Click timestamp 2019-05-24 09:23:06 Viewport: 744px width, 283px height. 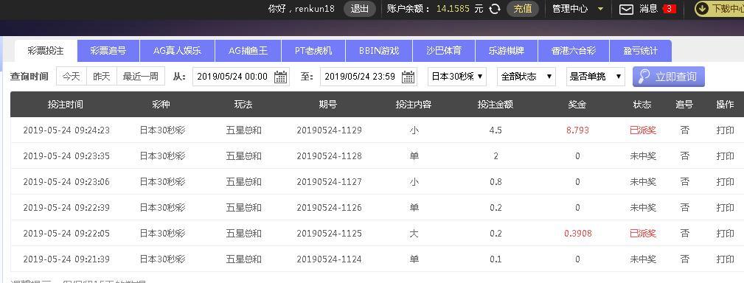click(x=66, y=181)
